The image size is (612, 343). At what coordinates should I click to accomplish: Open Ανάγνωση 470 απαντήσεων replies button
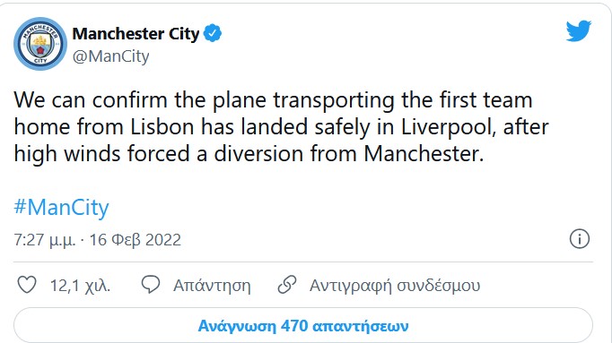click(303, 326)
